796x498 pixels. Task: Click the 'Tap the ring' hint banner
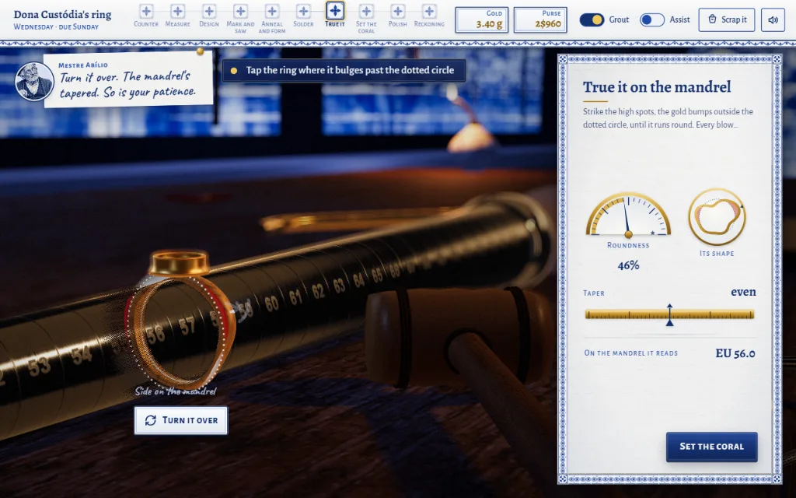tap(344, 70)
